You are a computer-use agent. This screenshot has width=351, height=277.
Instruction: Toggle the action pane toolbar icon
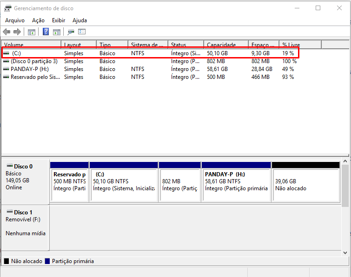[x=57, y=32]
